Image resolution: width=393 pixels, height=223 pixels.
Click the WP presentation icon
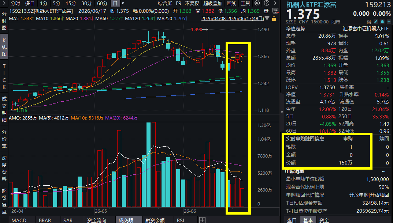click(x=275, y=11)
